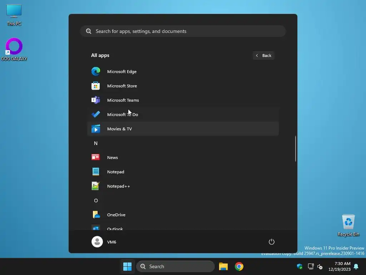Open Microsoft Store app icon
The height and width of the screenshot is (275, 366).
coord(96,86)
